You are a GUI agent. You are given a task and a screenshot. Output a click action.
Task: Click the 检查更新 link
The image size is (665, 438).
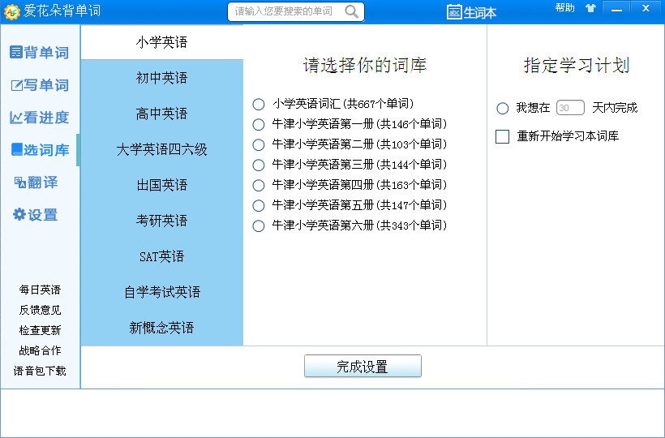coord(40,330)
